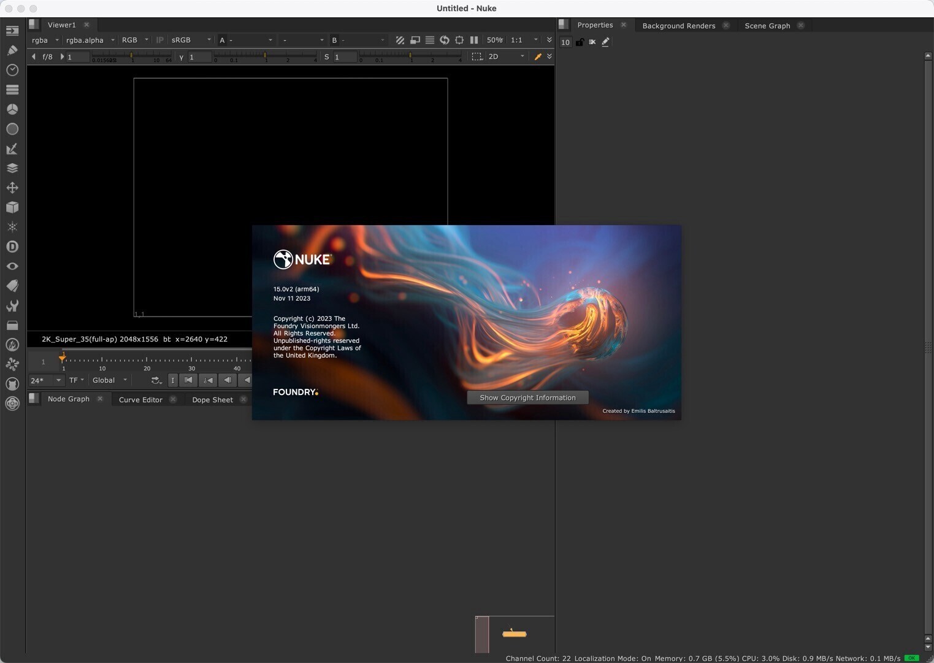Open the Channel nodes menu
This screenshot has height=663, width=934.
pos(12,90)
